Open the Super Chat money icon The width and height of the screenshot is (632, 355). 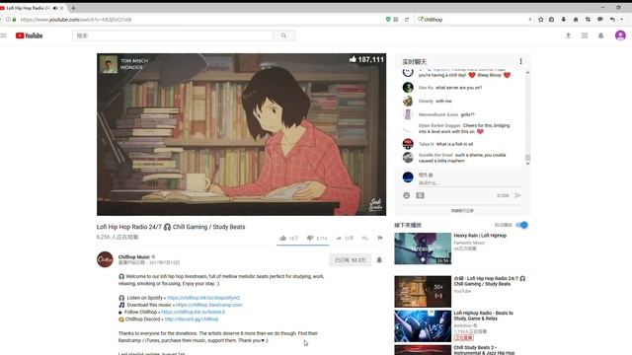click(x=420, y=195)
